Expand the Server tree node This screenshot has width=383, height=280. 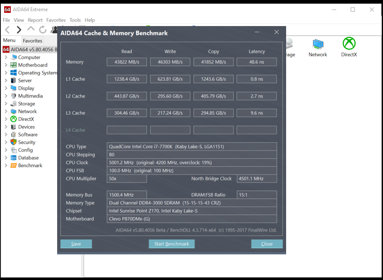click(6, 81)
